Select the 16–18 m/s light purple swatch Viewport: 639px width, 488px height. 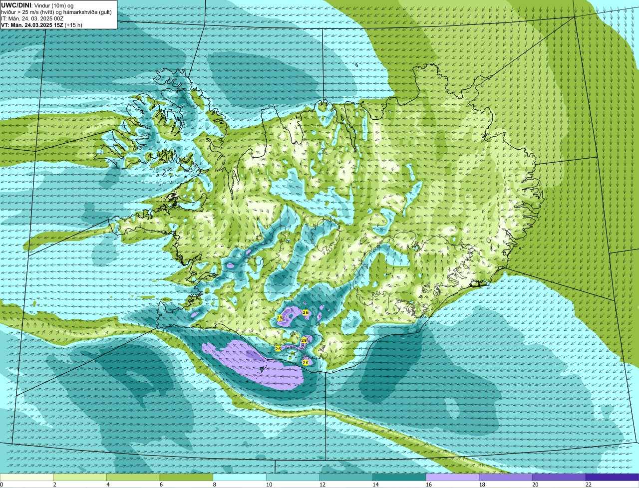[x=452, y=477]
